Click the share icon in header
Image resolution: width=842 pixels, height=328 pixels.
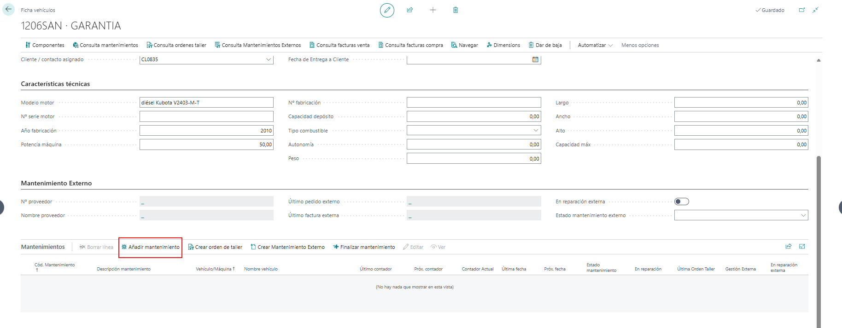coord(409,10)
